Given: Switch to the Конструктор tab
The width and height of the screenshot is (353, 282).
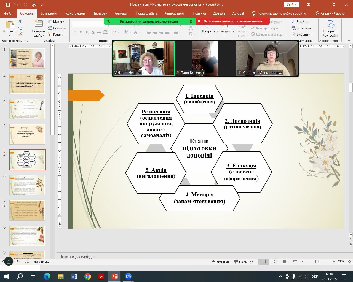Looking at the screenshot, I should pyautogui.click(x=75, y=13).
